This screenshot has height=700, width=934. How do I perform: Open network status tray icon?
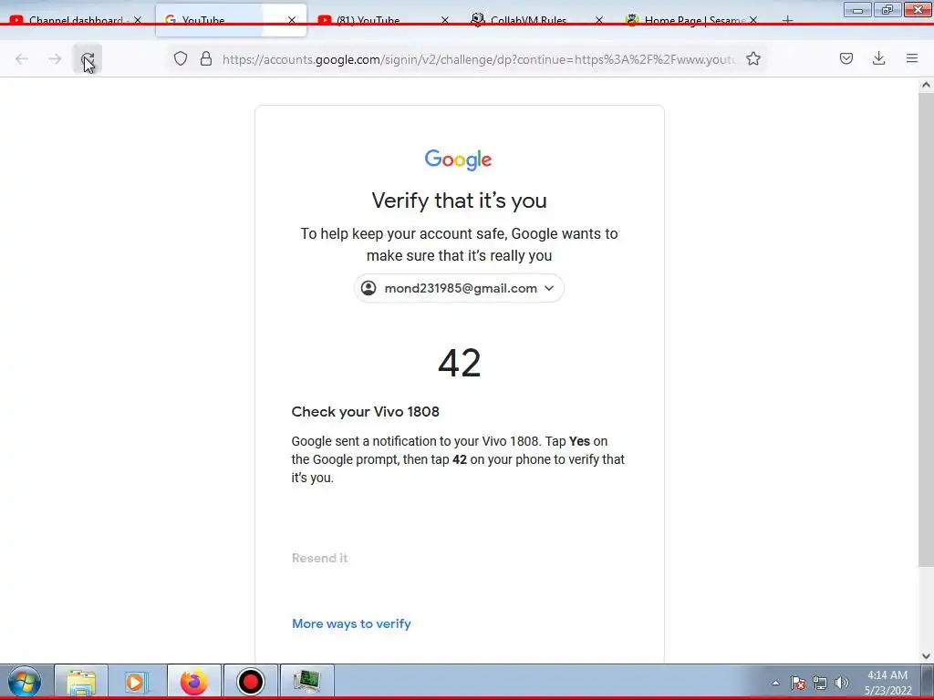coord(820,683)
